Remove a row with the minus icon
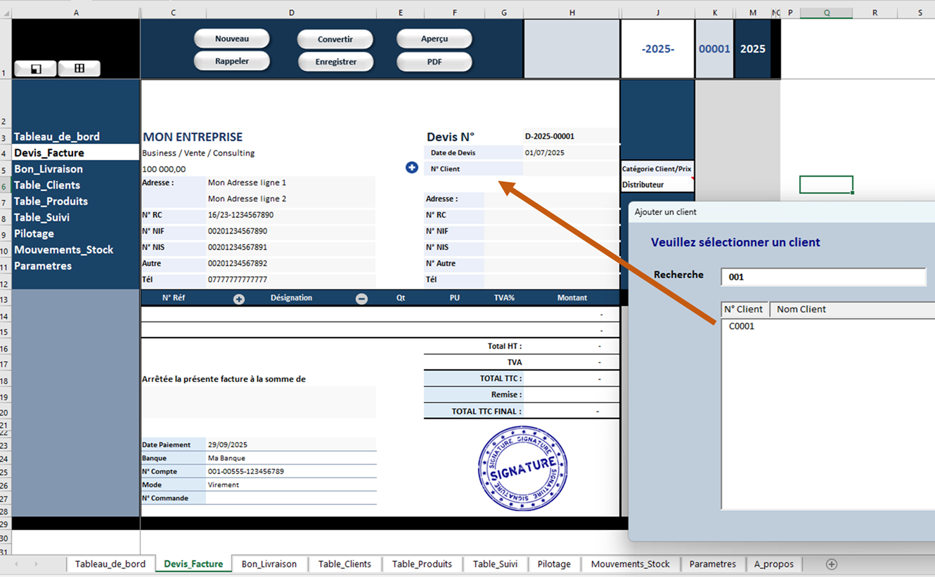This screenshot has height=577, width=935. 361,299
